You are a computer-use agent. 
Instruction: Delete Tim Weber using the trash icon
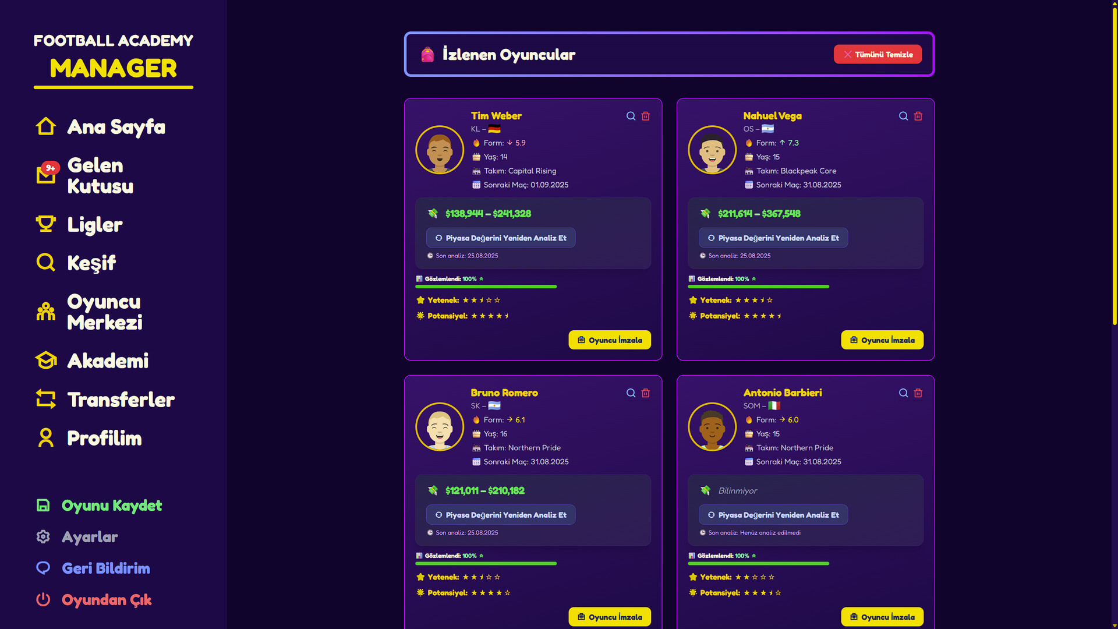pos(646,116)
